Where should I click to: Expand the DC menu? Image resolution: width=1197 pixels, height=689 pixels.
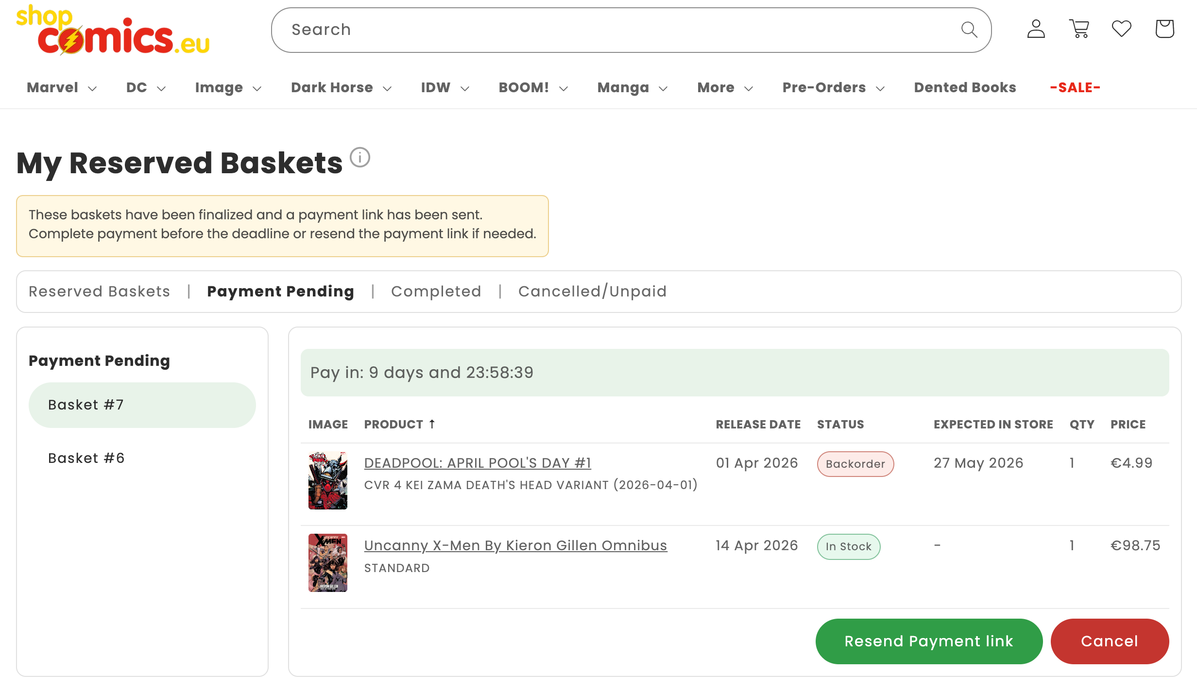pyautogui.click(x=146, y=88)
